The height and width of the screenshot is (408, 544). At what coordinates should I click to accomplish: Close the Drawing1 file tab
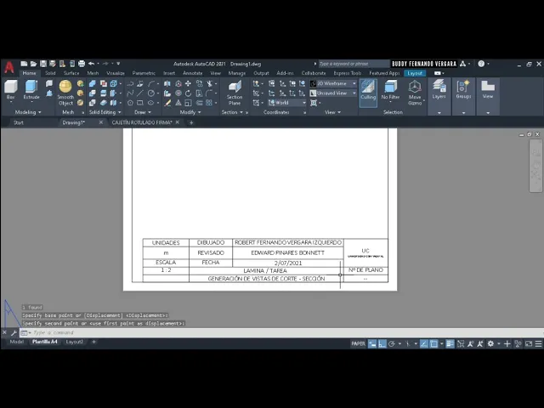coord(101,122)
